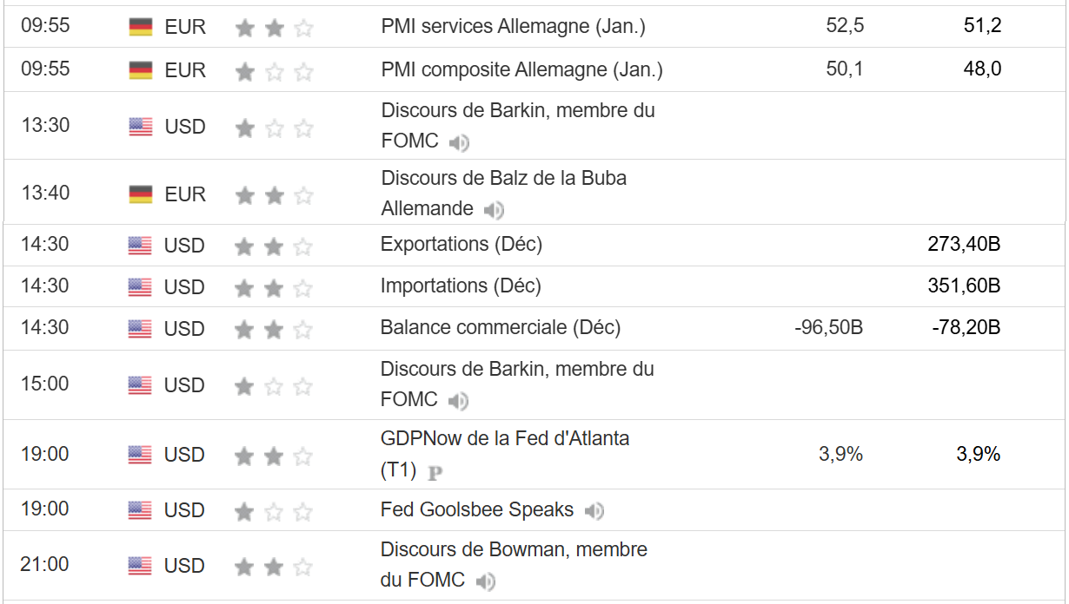Click the speaker icon for Bowman's FOMC speech
The width and height of the screenshot is (1069, 604).
coord(486,581)
